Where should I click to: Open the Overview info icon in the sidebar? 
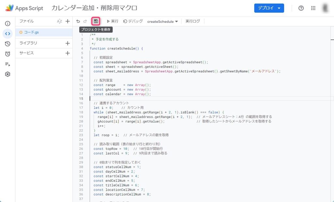[x=8, y=23]
